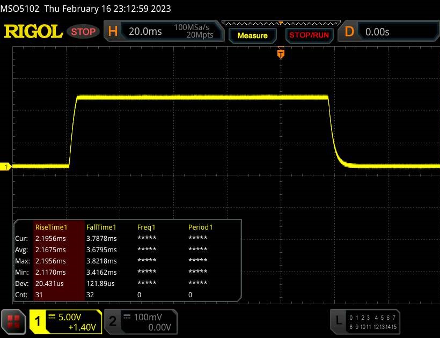Click FallTime1 count value 32
Screen dimensions: 440x338
click(90, 295)
